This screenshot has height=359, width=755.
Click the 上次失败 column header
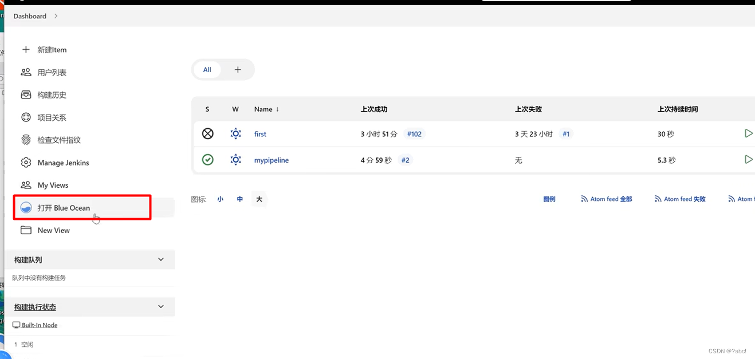click(528, 109)
